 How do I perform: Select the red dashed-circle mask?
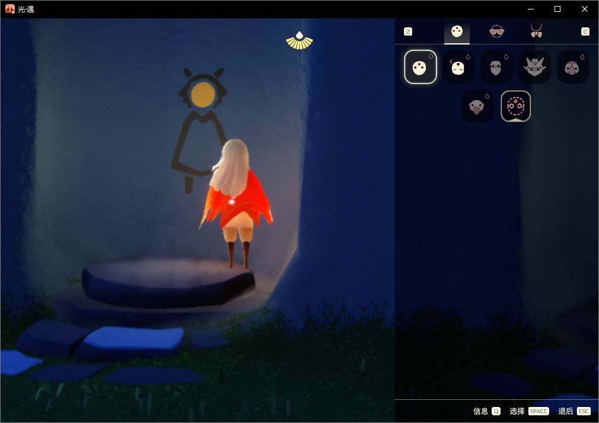click(516, 106)
